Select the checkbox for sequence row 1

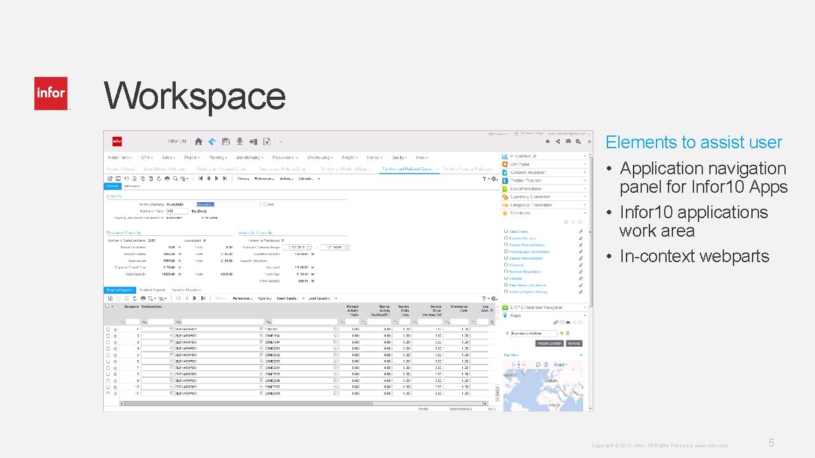(108, 330)
